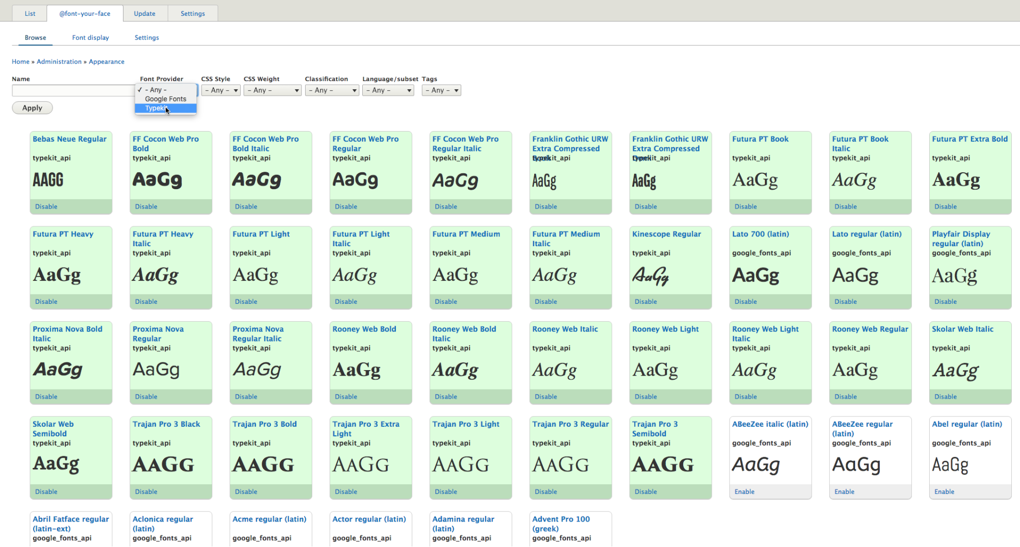Open Proxima Nova Bold Italic link
Image resolution: width=1020 pixels, height=547 pixels.
(x=67, y=334)
